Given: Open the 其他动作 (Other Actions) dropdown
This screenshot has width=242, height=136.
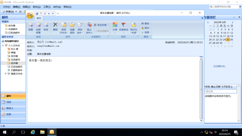Looking at the screenshot, I should pyautogui.click(x=80, y=28).
